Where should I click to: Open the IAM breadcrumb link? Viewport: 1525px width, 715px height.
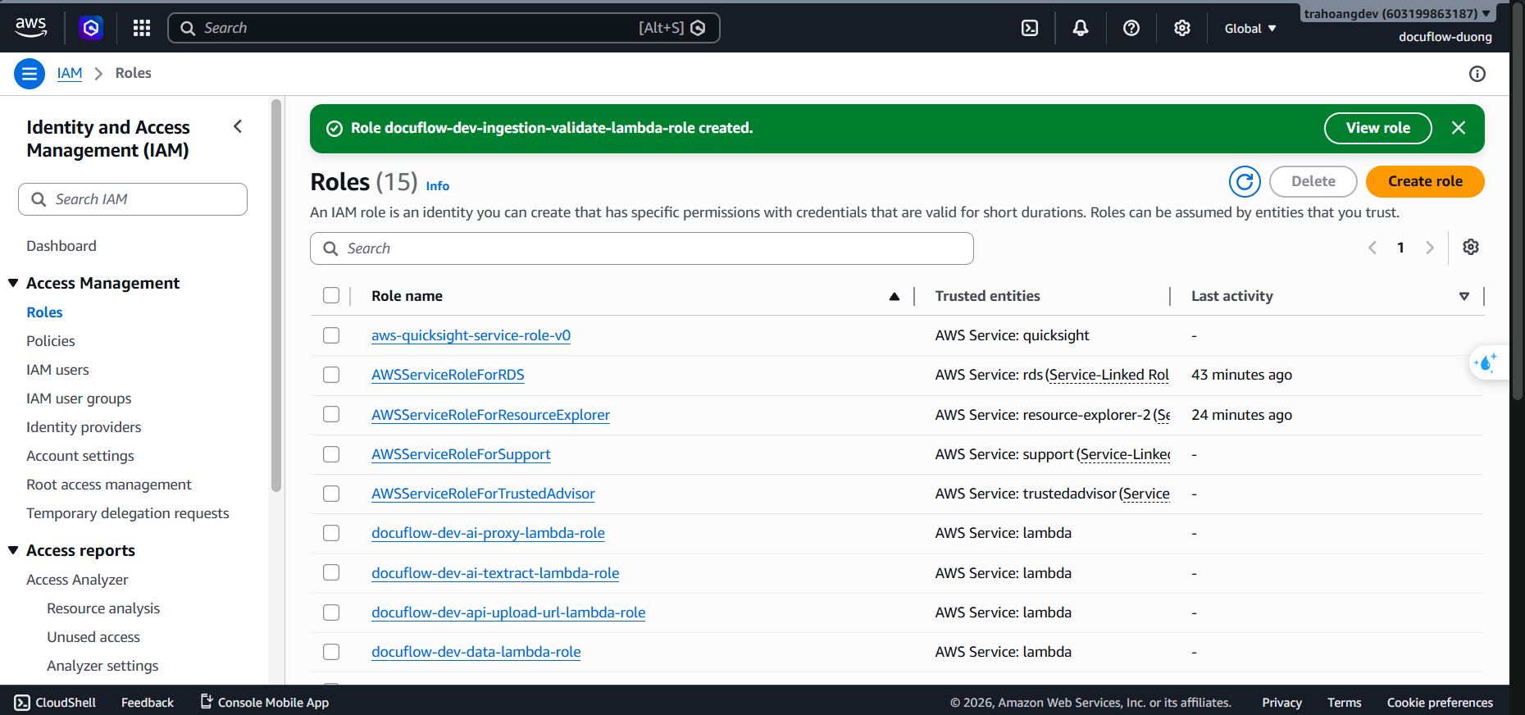click(70, 73)
